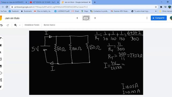Click Establecer fondo

32,25
